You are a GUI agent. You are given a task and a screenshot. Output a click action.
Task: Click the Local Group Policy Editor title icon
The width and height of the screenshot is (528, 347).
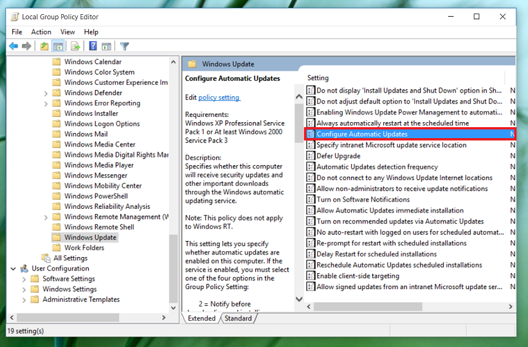pos(15,17)
